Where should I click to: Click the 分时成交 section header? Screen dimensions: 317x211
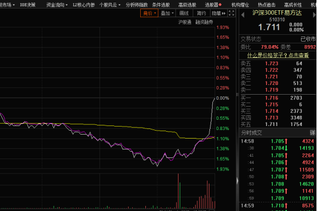click(x=252, y=133)
